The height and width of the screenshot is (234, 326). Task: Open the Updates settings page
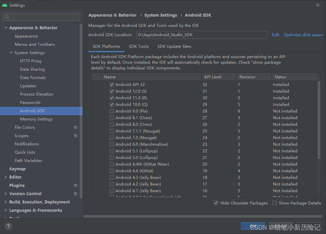(x=28, y=86)
